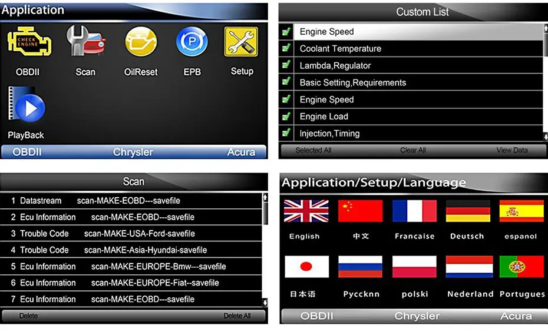Screen dimensions: 548x332
Task: Select Acura in Language screen bottom bar
Action: [x=516, y=316]
